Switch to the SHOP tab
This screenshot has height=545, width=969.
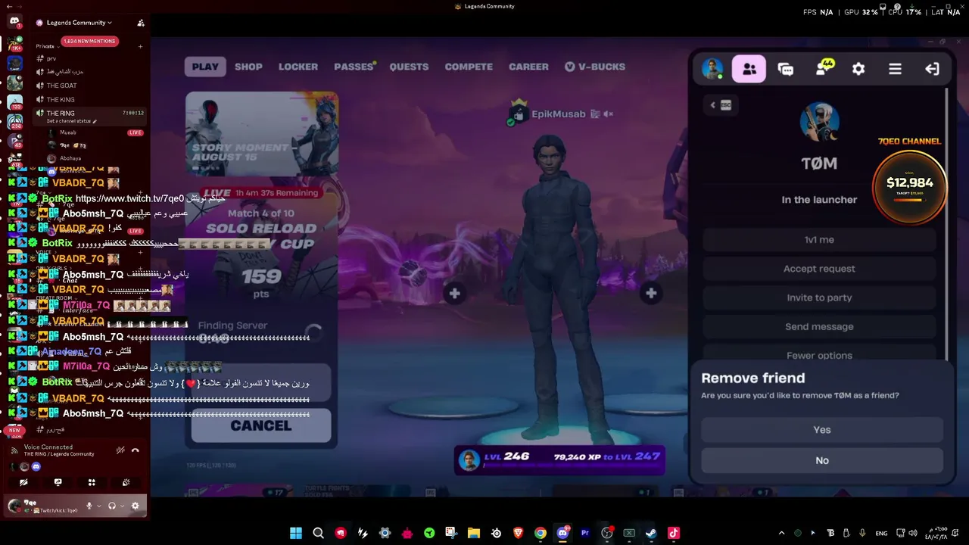pyautogui.click(x=248, y=67)
